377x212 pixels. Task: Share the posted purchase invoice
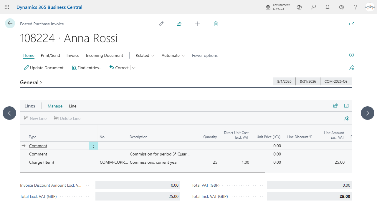(x=179, y=24)
